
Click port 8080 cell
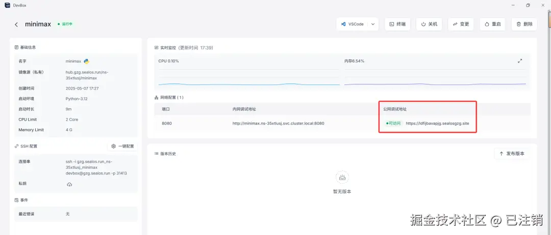[x=167, y=123]
